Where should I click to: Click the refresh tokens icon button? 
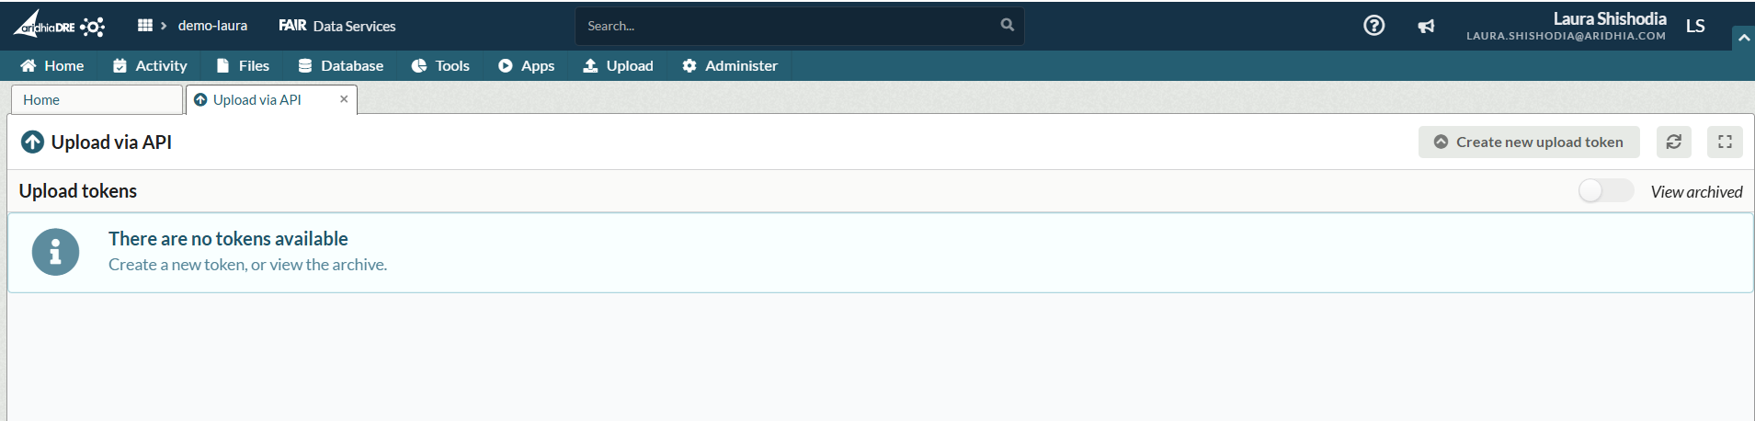point(1674,142)
